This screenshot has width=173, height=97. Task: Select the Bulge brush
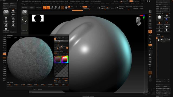point(13,19)
